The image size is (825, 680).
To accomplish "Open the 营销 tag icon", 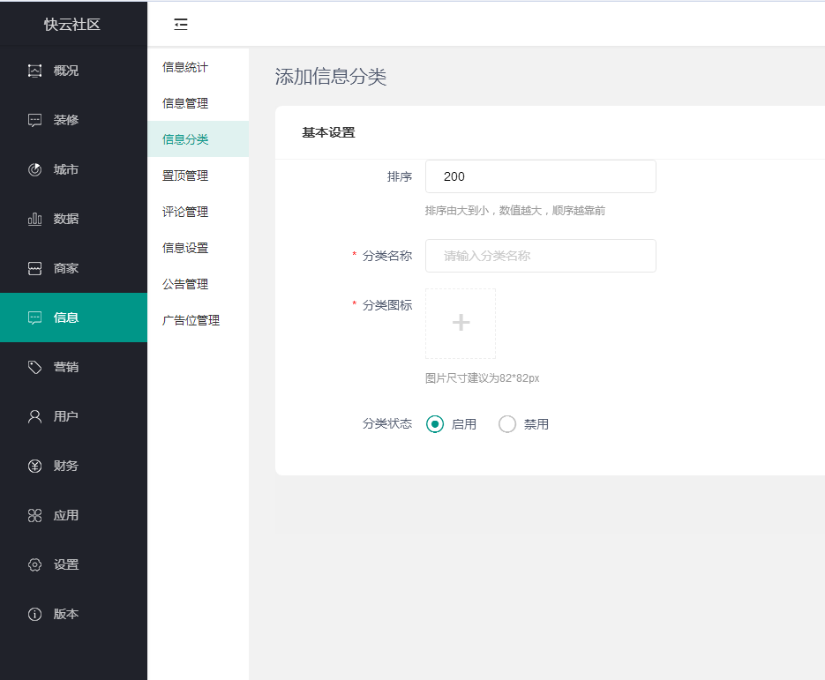I will point(35,367).
